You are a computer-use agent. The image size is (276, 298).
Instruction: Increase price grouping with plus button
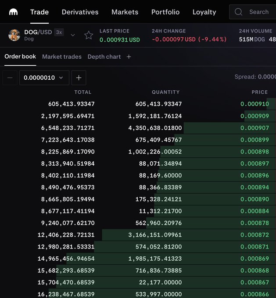tap(79, 78)
